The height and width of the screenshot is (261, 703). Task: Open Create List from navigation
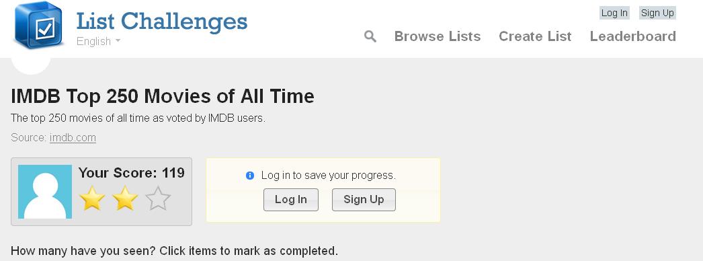pyautogui.click(x=535, y=36)
